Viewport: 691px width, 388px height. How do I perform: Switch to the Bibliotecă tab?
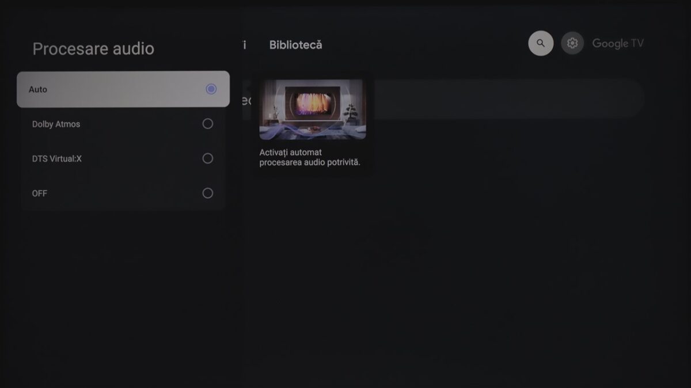pyautogui.click(x=296, y=45)
